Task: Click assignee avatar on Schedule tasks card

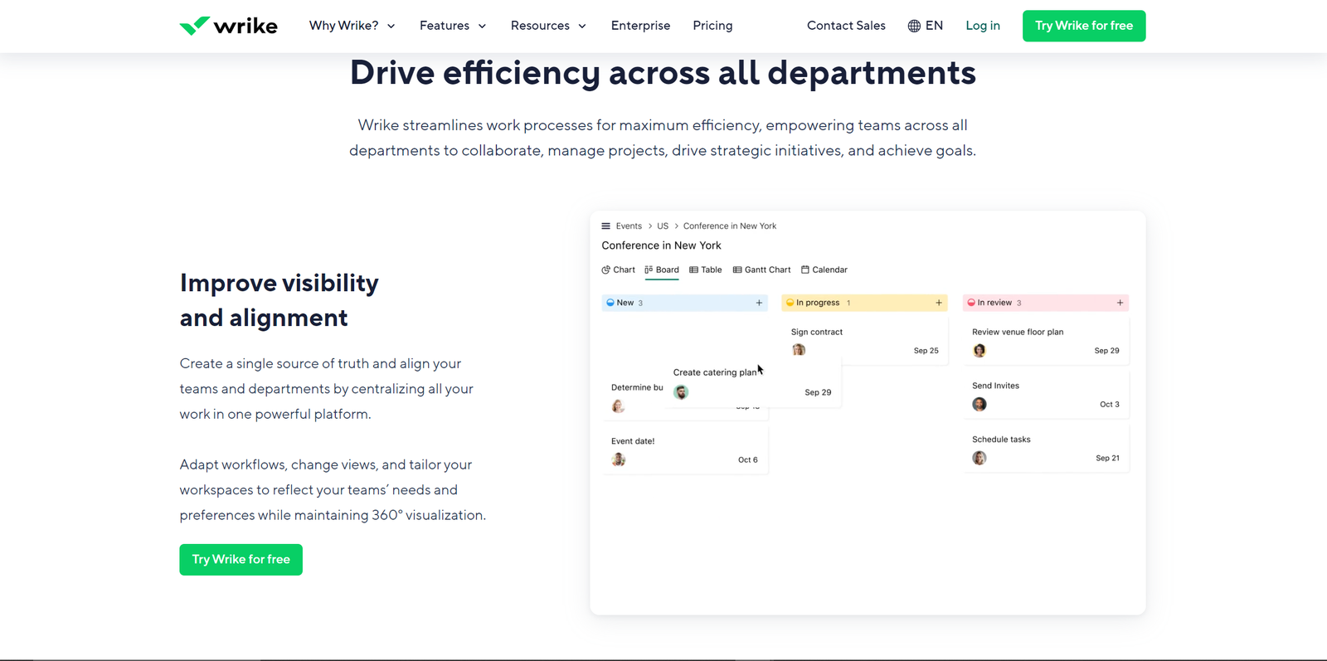Action: click(979, 458)
